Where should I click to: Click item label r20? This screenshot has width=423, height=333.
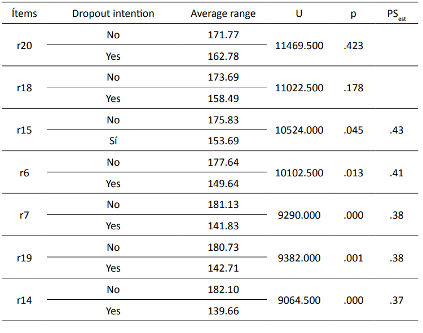tap(24, 46)
